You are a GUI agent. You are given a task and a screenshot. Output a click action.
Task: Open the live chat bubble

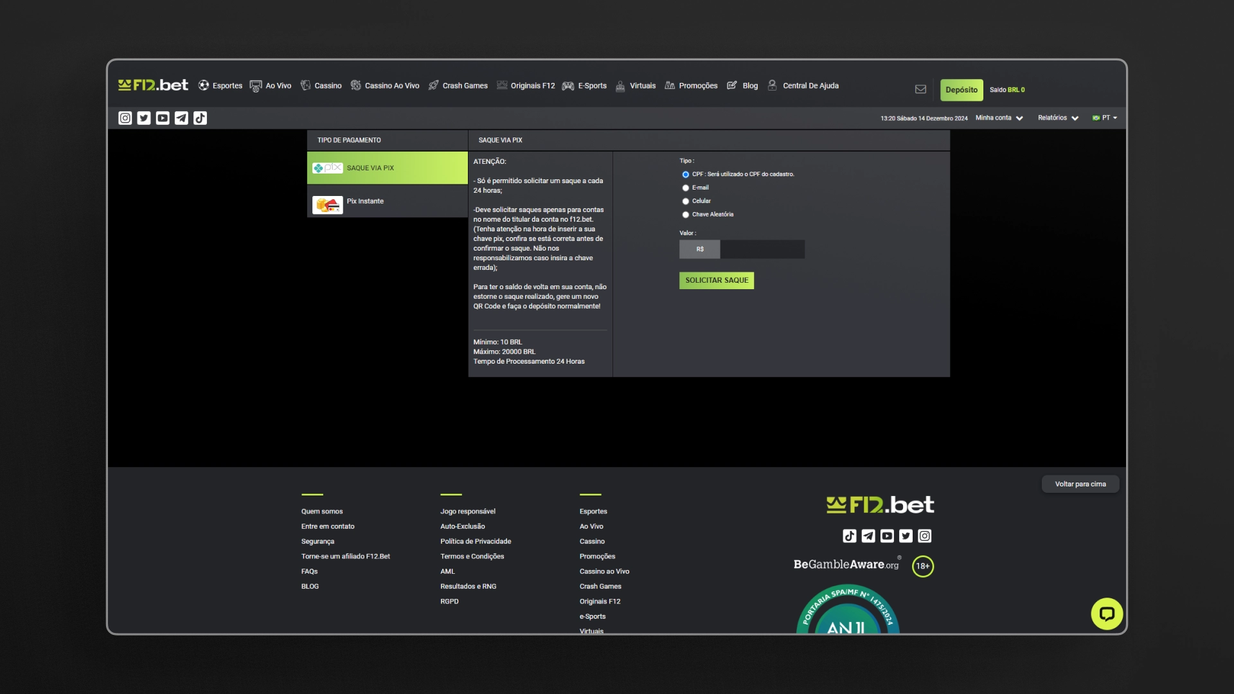1107,614
